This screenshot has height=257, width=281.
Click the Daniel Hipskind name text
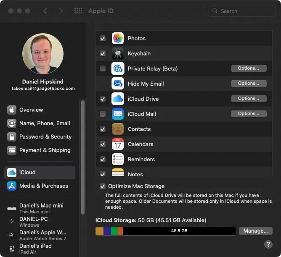[42, 81]
